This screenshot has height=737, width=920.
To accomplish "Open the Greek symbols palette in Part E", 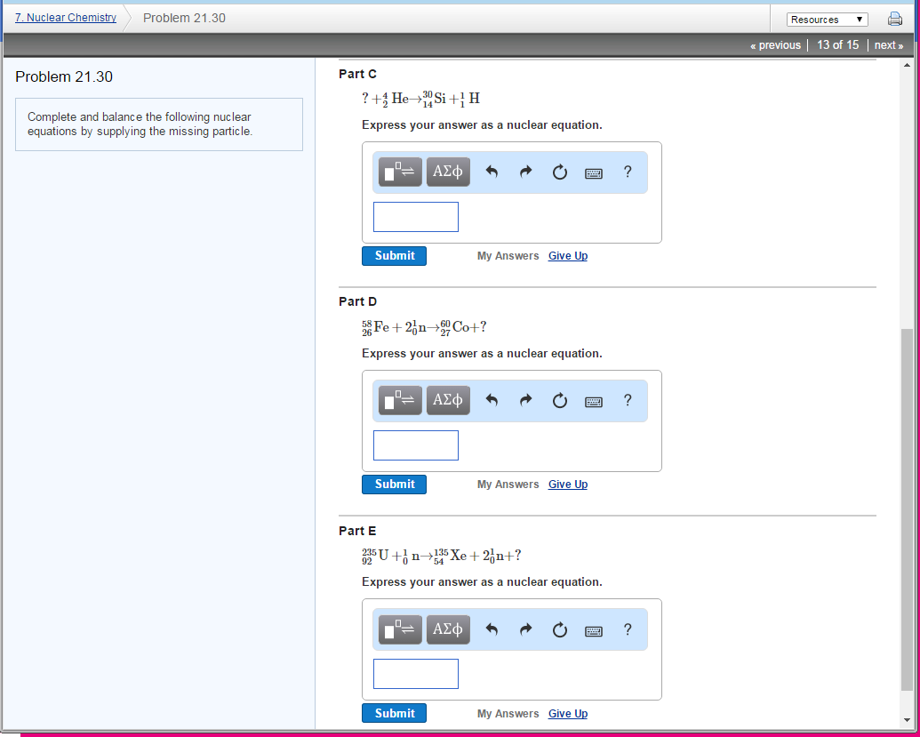I will pos(448,629).
